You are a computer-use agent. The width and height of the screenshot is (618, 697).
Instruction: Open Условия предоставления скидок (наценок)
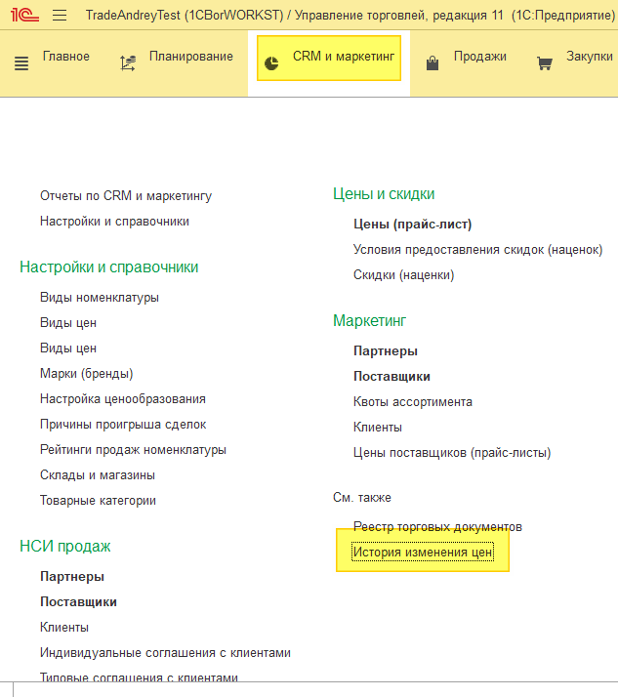click(477, 250)
